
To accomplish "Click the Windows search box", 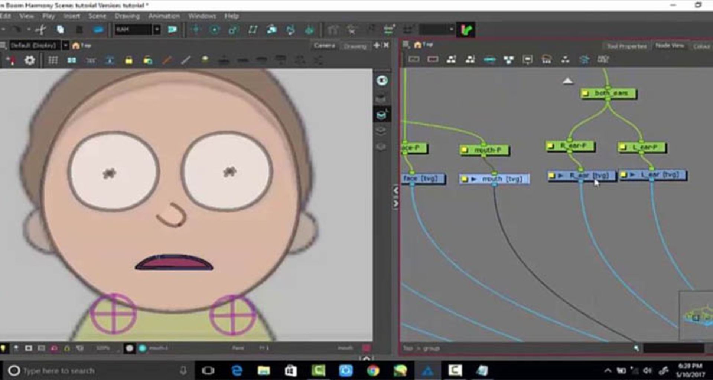I will coord(98,370).
